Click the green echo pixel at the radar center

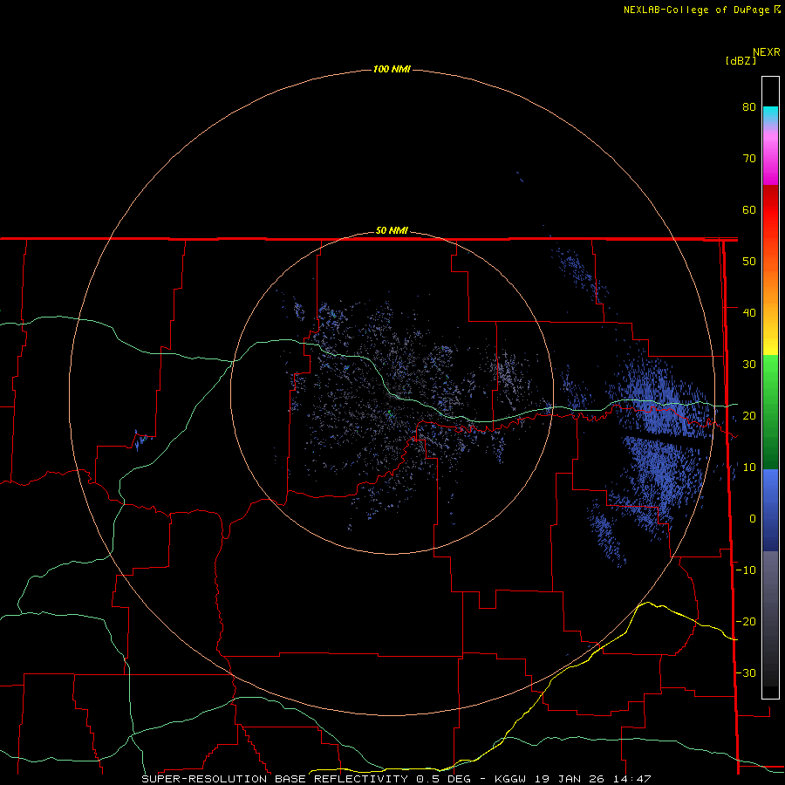coord(390,413)
